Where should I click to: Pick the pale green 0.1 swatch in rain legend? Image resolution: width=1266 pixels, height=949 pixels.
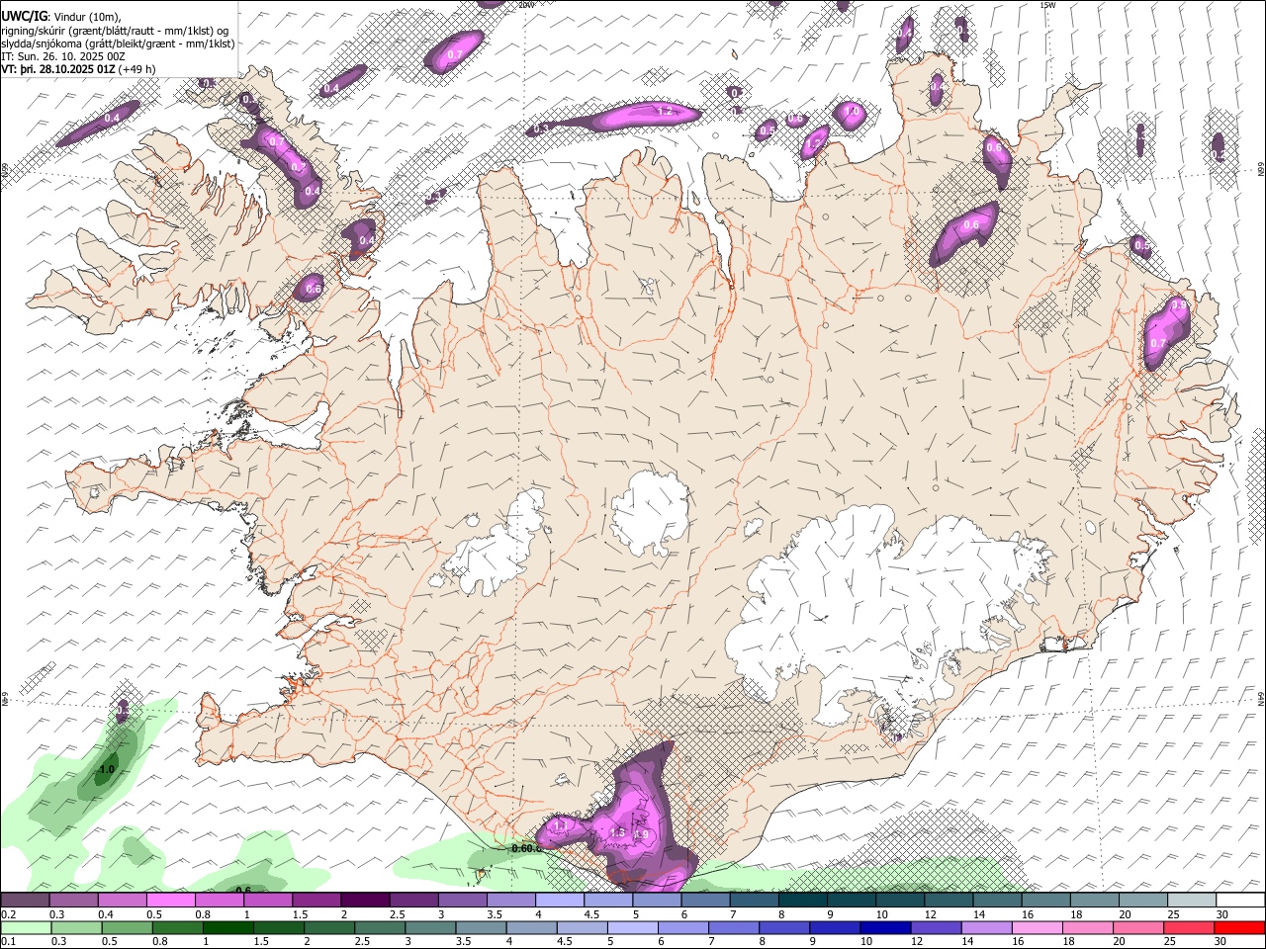click(x=26, y=927)
